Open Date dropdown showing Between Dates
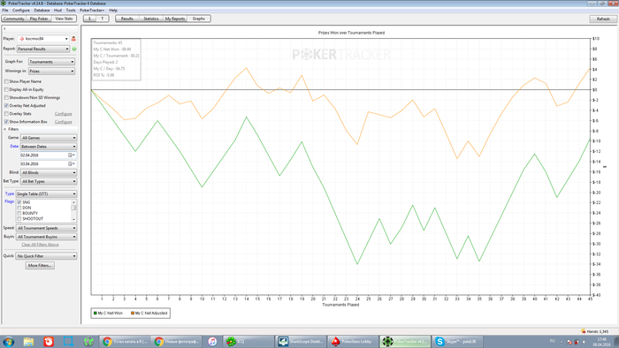619x348 pixels. (x=49, y=147)
